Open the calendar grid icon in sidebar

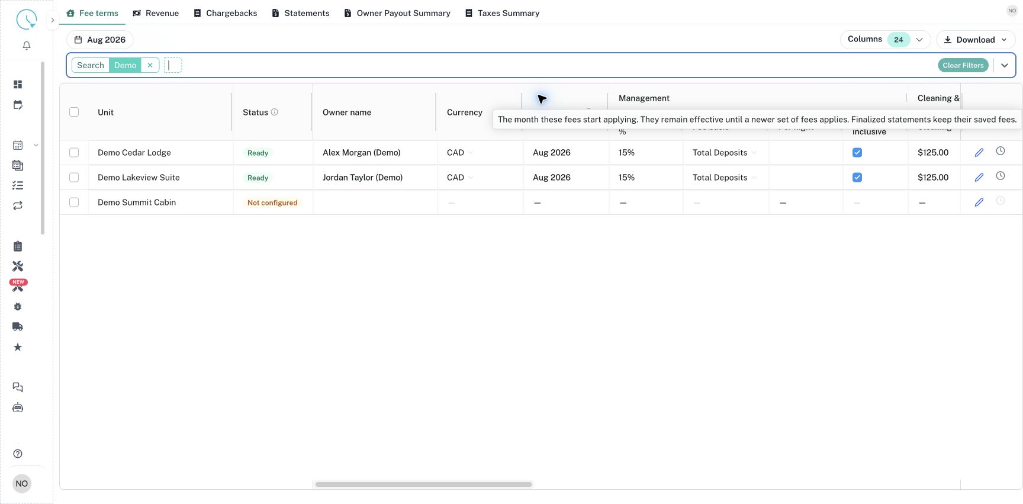click(x=18, y=145)
